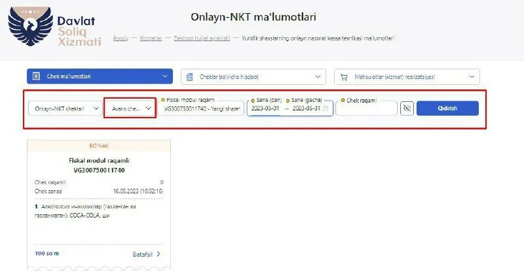The image size is (524, 275).
Task: Click the BO'NAK receipt card header
Action: pos(99,146)
